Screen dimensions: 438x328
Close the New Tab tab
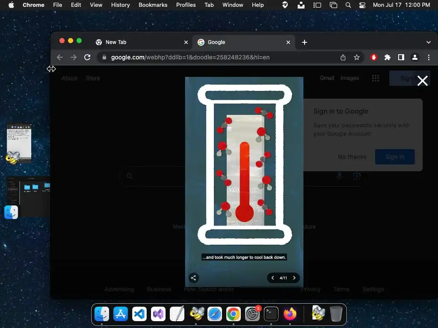pyautogui.click(x=186, y=42)
